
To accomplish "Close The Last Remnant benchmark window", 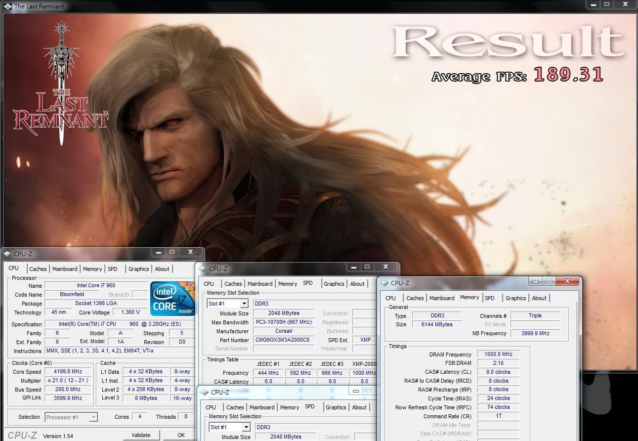I will [x=626, y=4].
